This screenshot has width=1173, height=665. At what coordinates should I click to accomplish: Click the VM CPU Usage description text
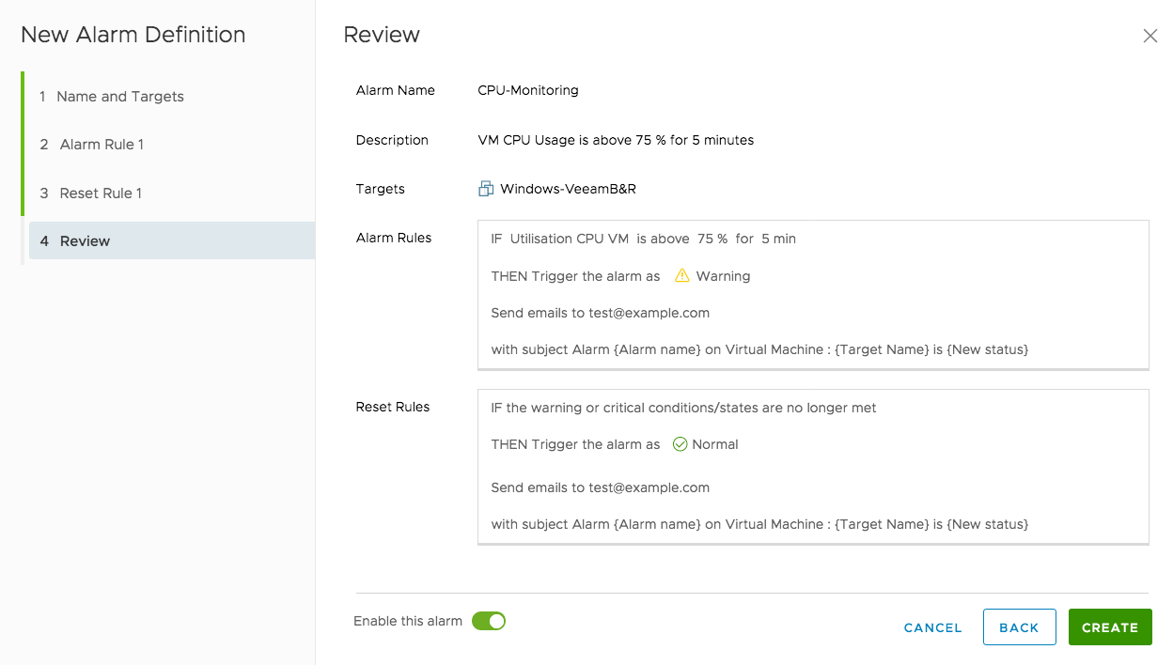point(616,140)
